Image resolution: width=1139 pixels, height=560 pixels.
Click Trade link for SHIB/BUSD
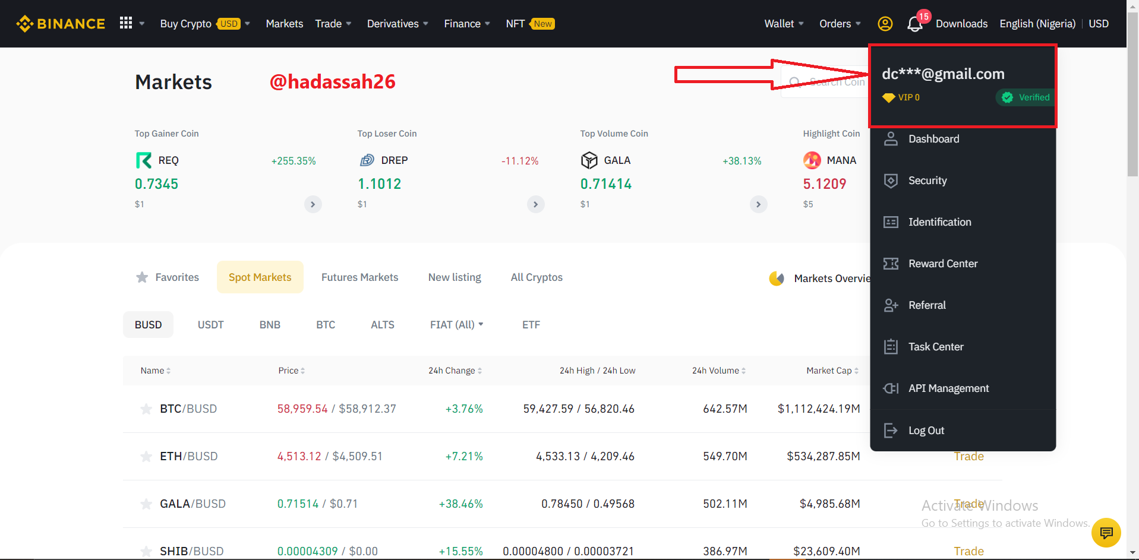(968, 551)
